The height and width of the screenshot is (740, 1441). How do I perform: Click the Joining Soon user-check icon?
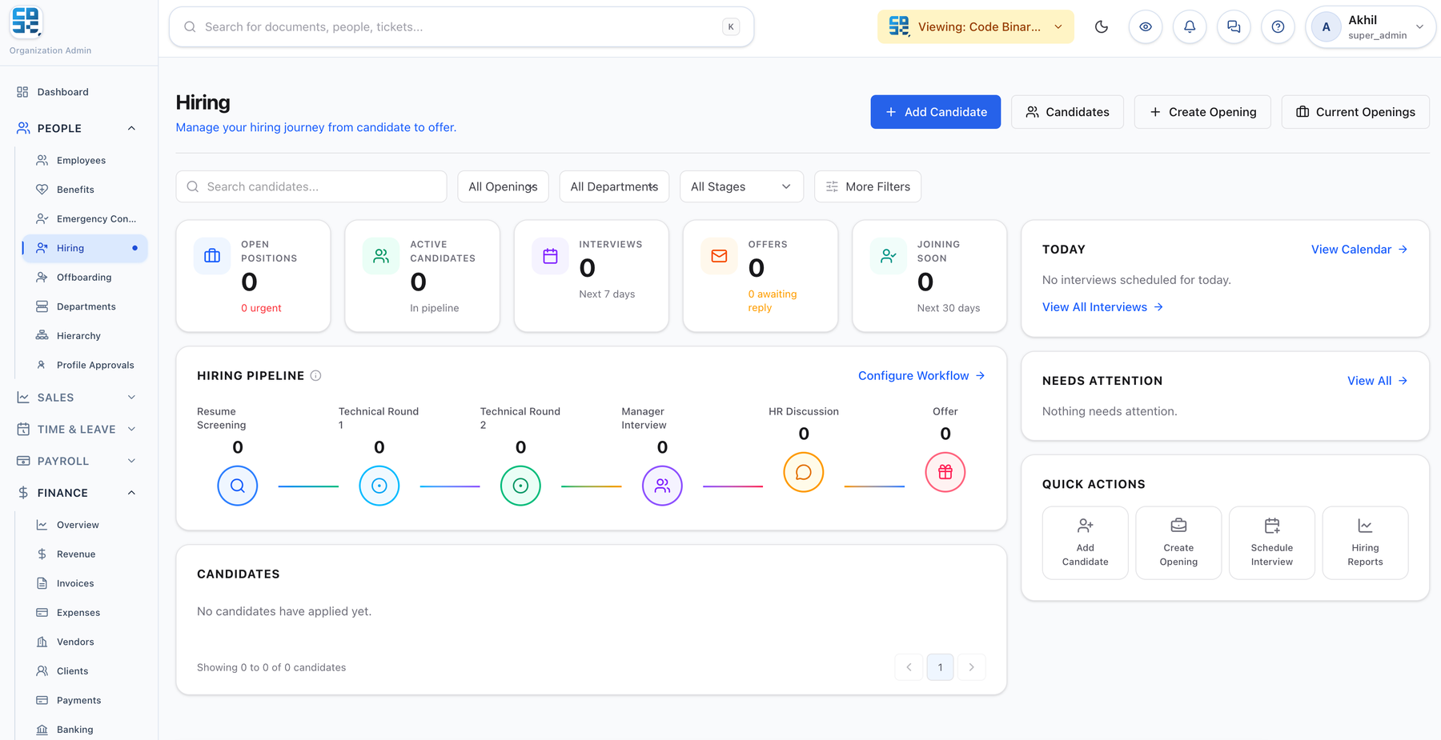click(x=889, y=256)
